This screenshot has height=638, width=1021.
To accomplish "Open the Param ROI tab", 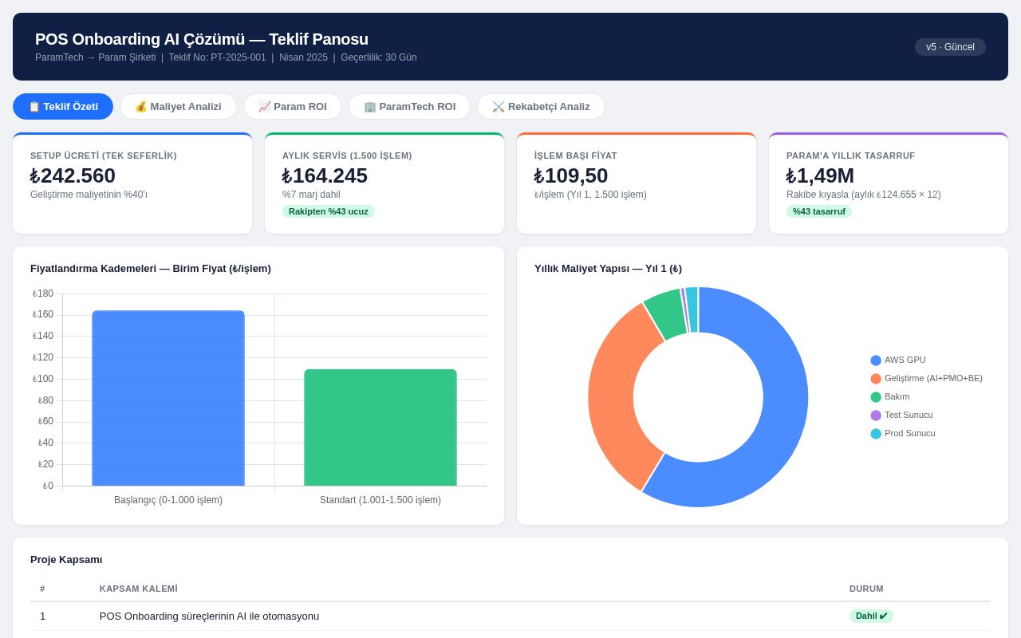I will [293, 106].
